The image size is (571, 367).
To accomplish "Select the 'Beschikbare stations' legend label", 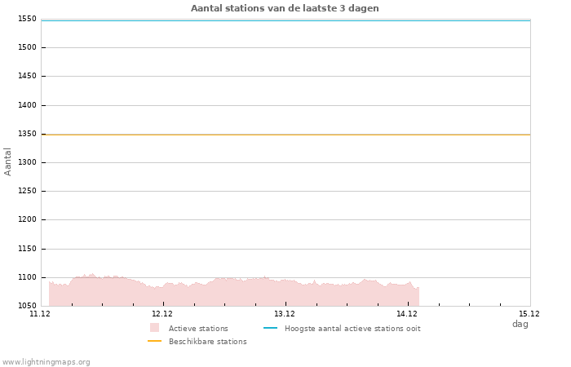I will click(x=207, y=341).
